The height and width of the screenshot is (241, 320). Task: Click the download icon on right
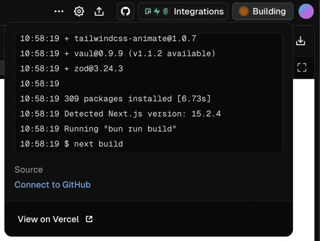301,41
